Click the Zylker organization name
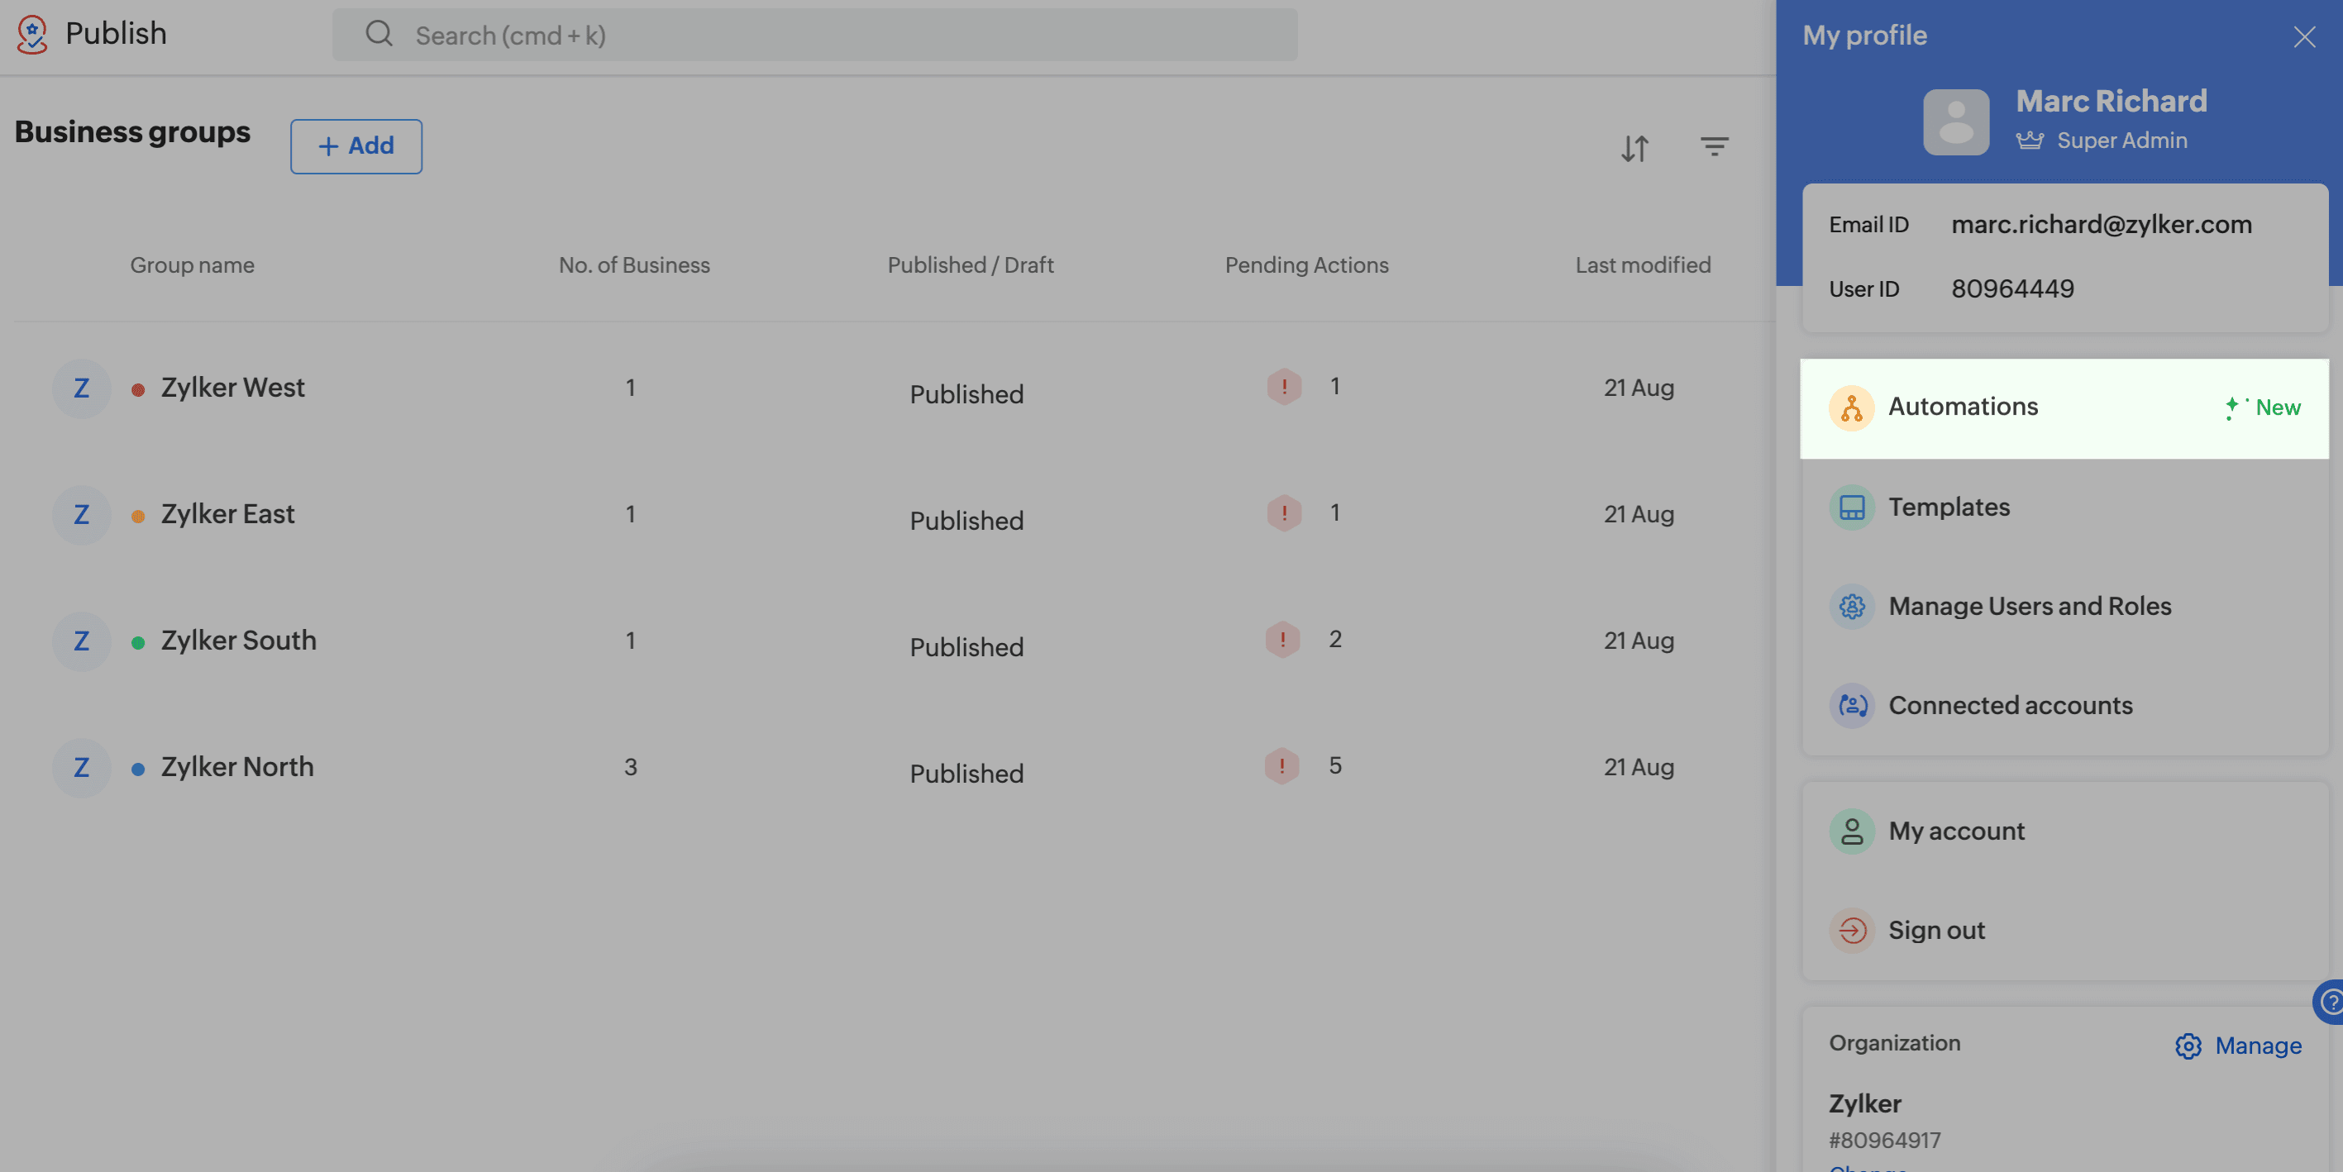 1864,1103
